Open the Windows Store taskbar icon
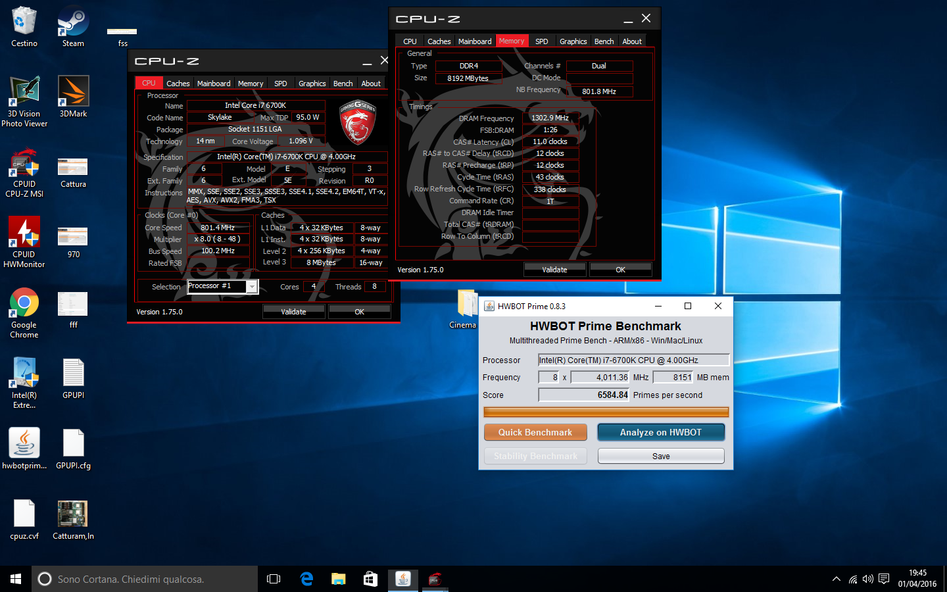 370,579
